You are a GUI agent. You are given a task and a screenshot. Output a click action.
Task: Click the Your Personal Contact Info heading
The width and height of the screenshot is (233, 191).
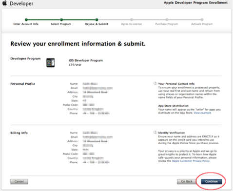point(176,84)
